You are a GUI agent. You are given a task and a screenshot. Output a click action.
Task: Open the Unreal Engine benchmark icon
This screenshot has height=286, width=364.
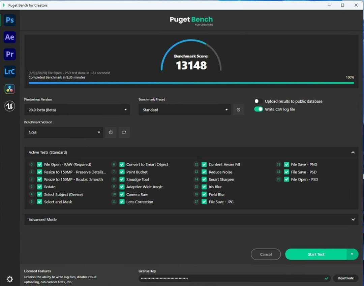[9, 106]
